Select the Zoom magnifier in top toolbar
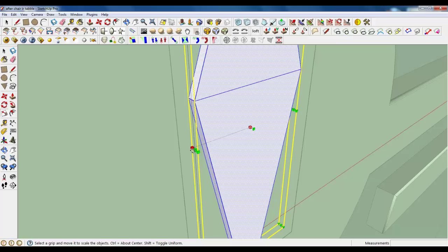Viewport: 448px width, 252px height. pos(143,22)
